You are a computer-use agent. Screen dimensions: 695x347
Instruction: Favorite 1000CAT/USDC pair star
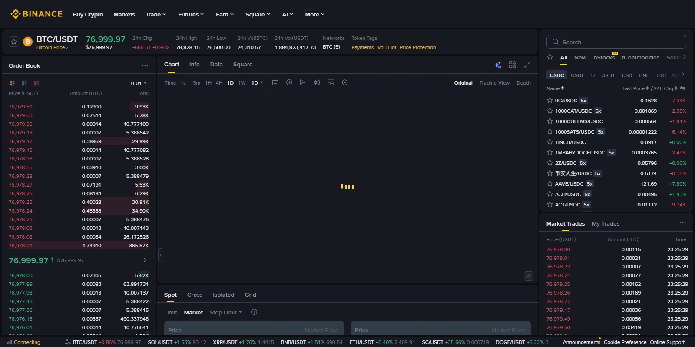coord(550,111)
